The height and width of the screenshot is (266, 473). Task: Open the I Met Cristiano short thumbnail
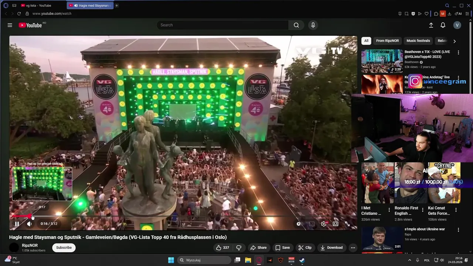(x=377, y=183)
